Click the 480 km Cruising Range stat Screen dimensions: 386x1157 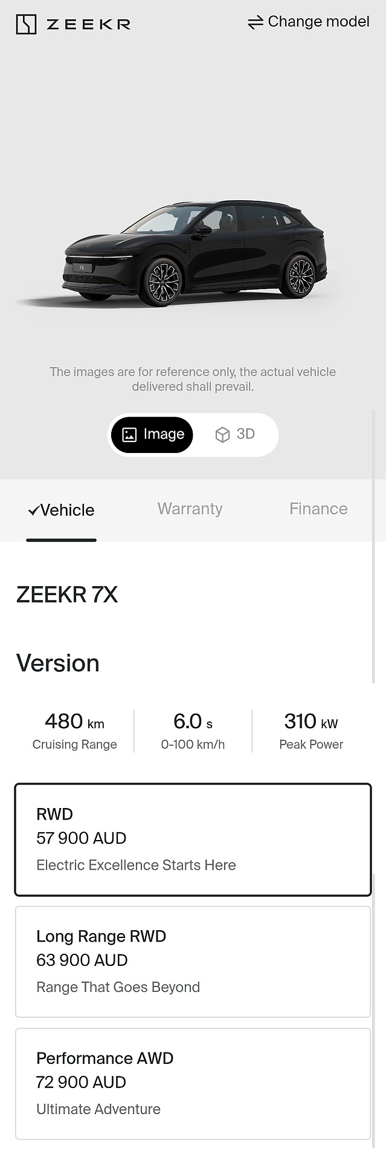[75, 731]
